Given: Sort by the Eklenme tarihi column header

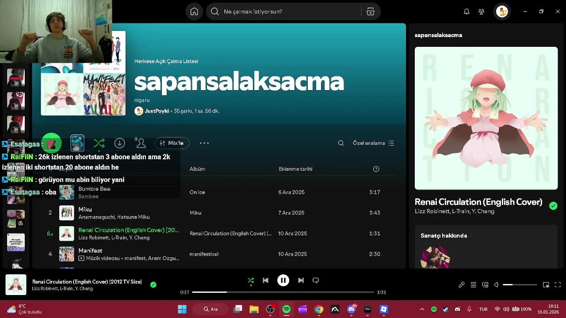Looking at the screenshot, I should [295, 169].
